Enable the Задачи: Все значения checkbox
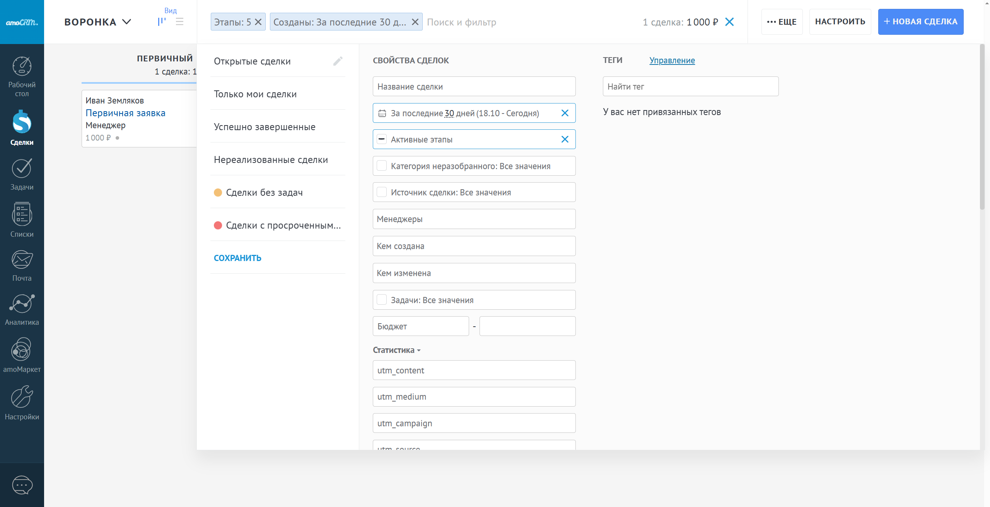The height and width of the screenshot is (507, 990). [x=382, y=300]
